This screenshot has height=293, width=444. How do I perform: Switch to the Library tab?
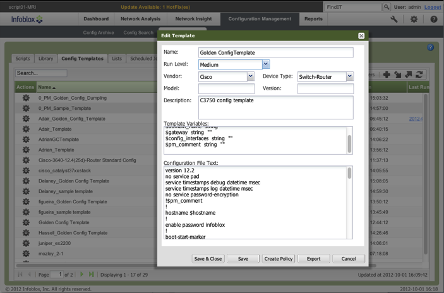pos(45,59)
